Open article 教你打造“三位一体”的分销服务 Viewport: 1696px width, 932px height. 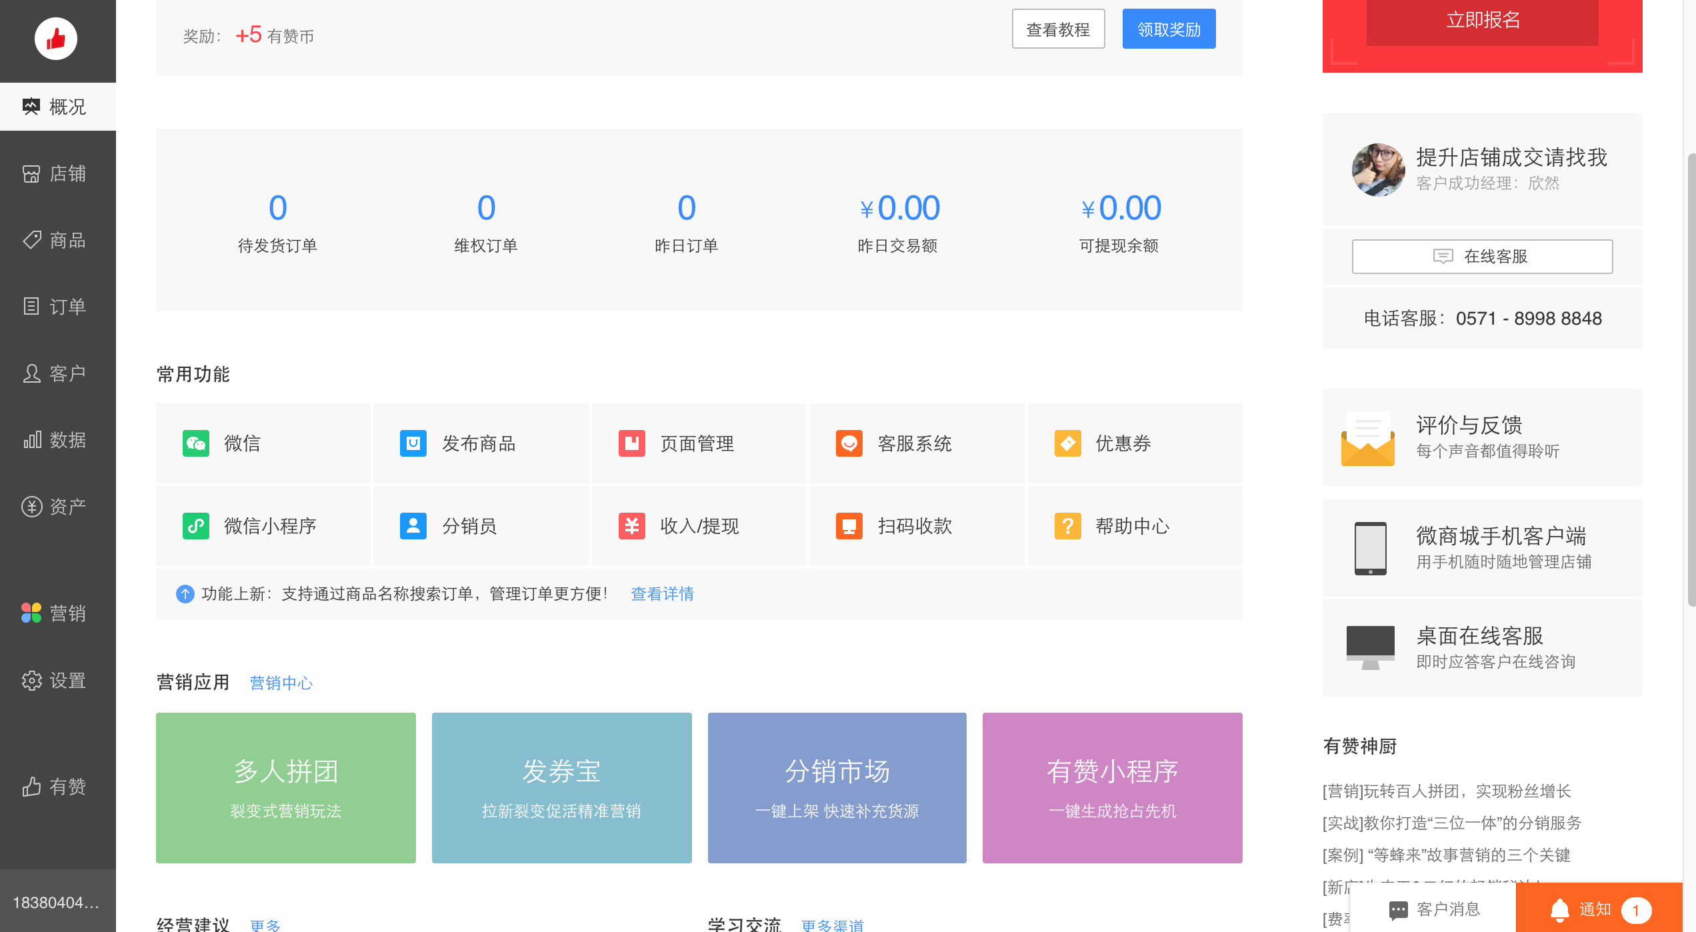[1452, 823]
